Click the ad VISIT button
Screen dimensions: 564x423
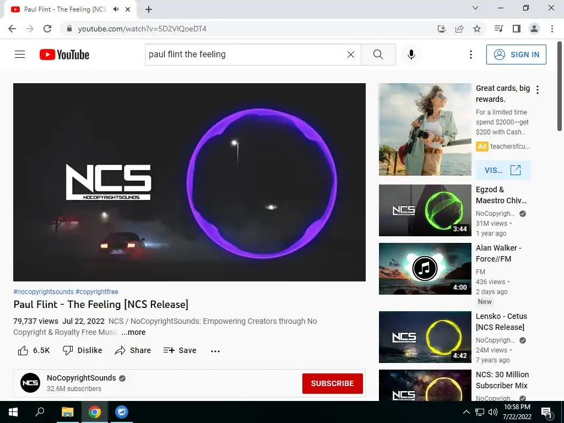[x=503, y=170]
